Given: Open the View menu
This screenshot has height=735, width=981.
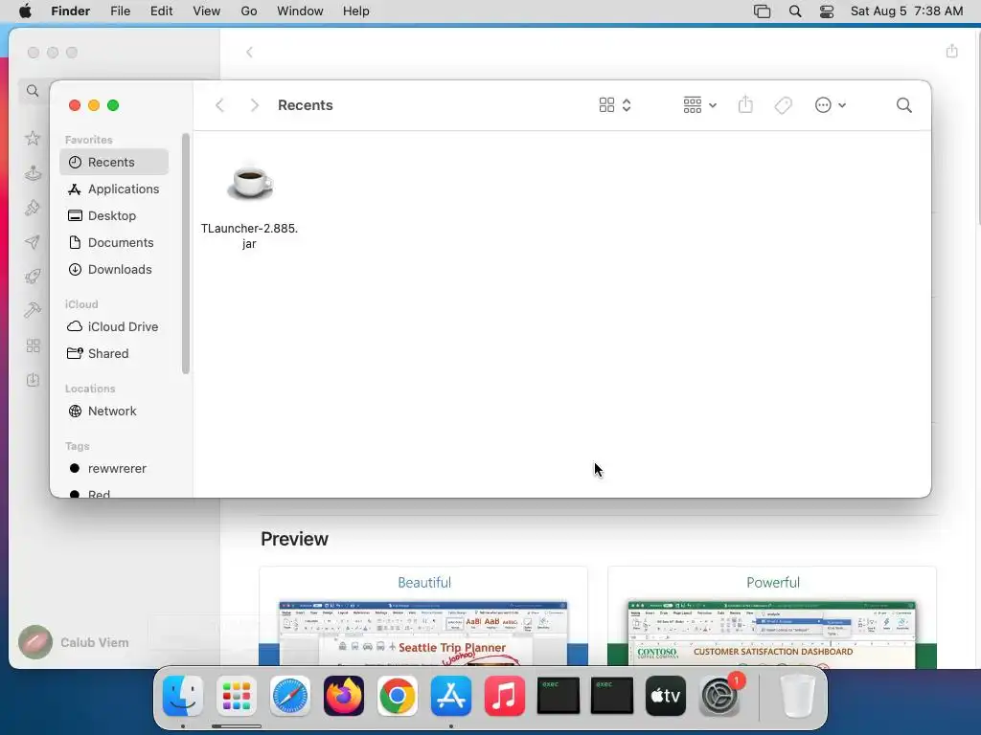Looking at the screenshot, I should 207,11.
